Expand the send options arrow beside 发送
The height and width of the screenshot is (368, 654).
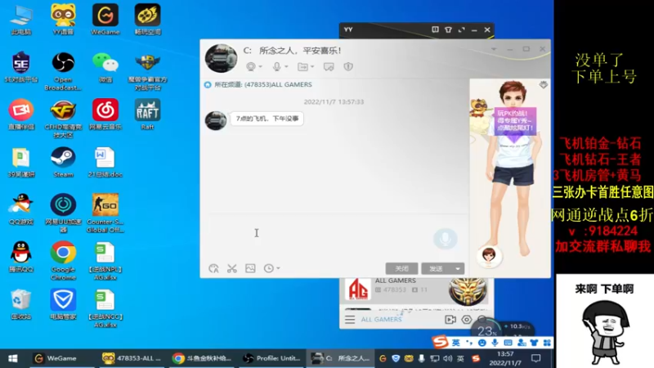[458, 268]
